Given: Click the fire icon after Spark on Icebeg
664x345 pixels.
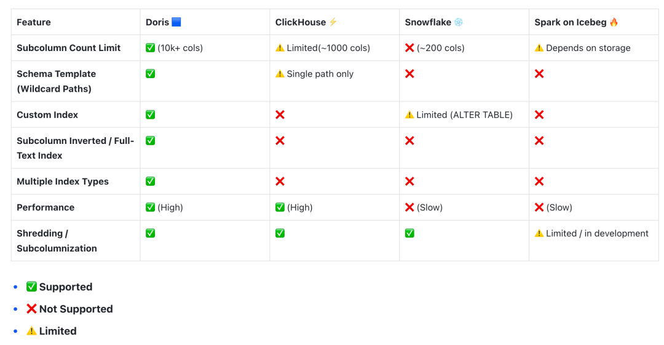Looking at the screenshot, I should [x=614, y=22].
